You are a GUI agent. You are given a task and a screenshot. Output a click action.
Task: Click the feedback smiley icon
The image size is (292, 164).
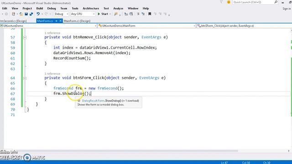[229, 2]
